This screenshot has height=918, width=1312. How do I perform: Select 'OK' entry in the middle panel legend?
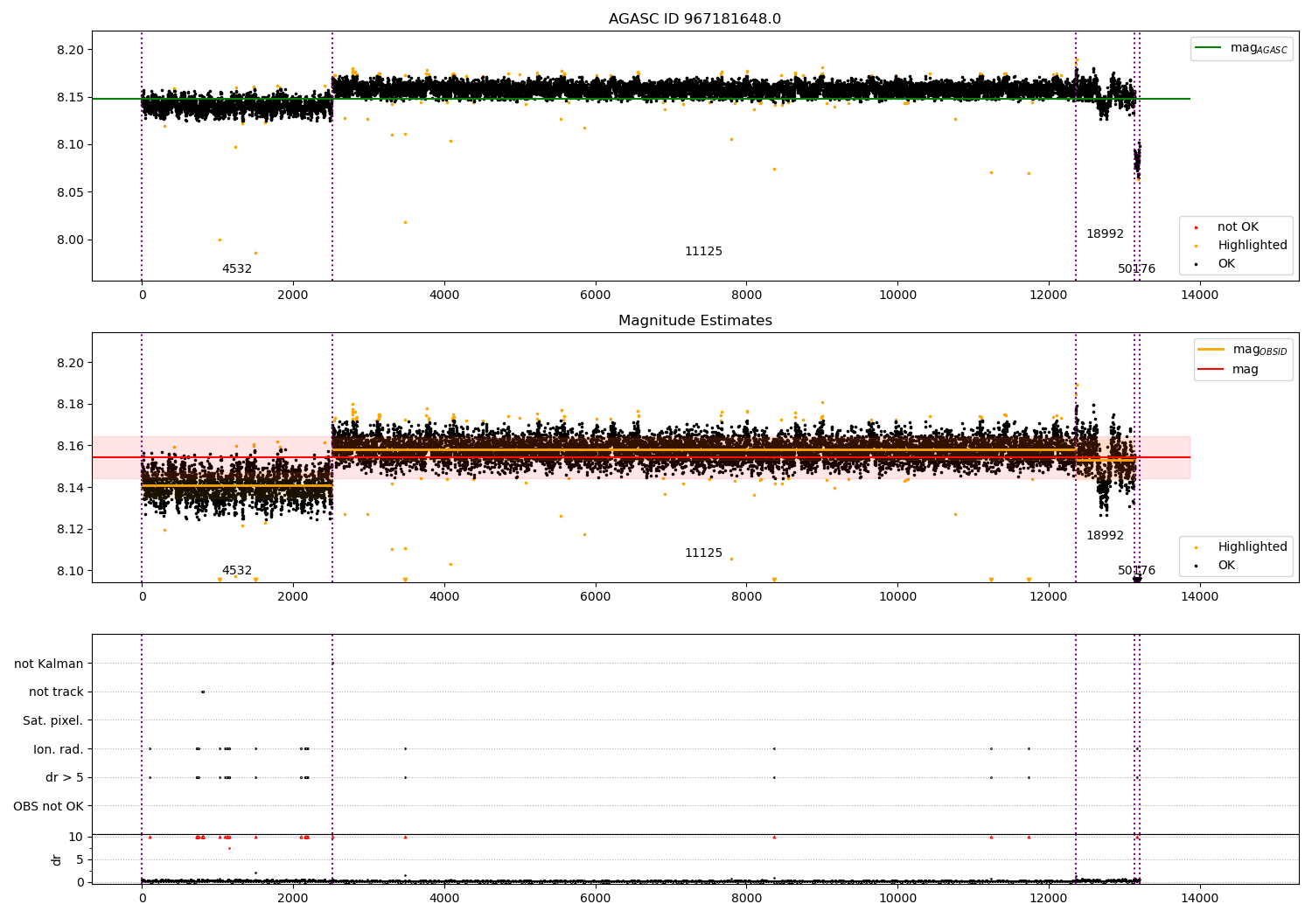click(1226, 566)
